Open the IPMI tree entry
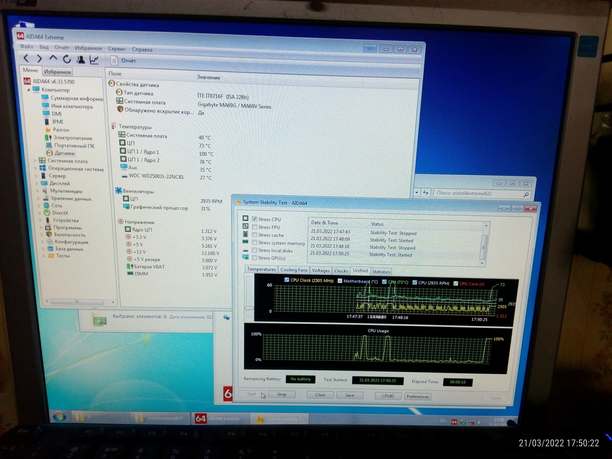 [x=58, y=122]
